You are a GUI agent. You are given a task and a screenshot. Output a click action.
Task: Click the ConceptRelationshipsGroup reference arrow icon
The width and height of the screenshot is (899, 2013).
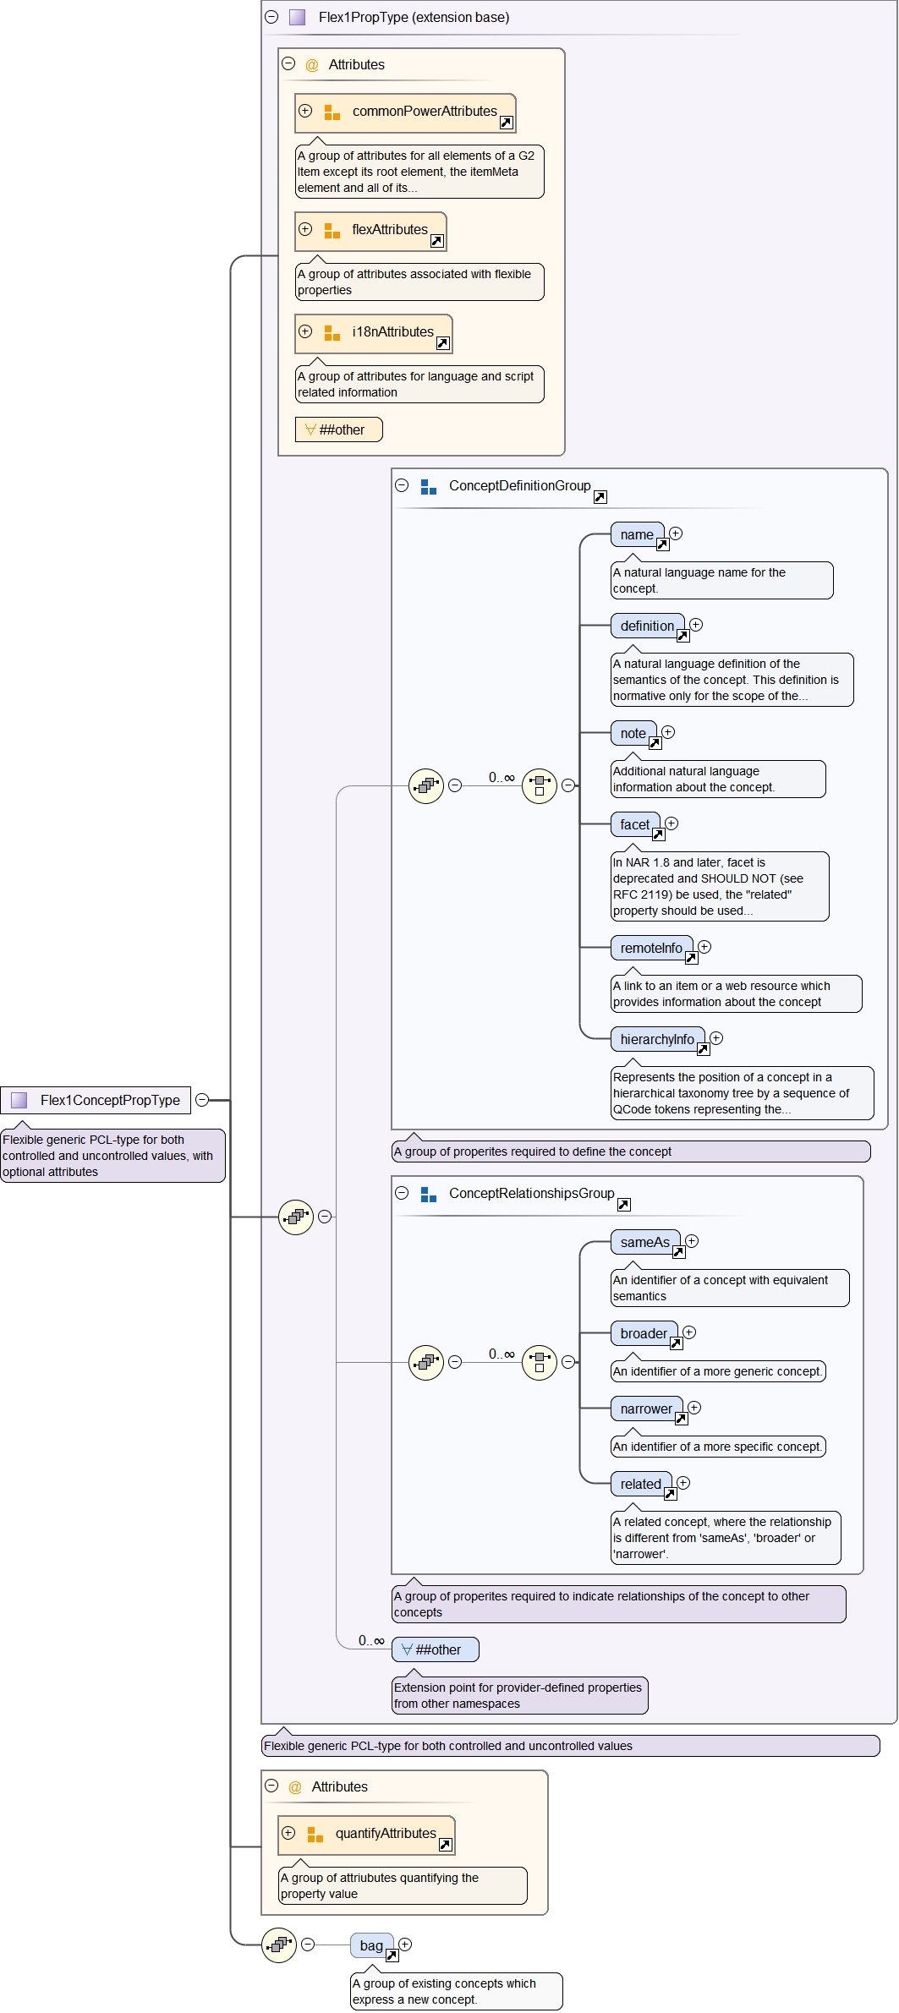[x=623, y=1204]
